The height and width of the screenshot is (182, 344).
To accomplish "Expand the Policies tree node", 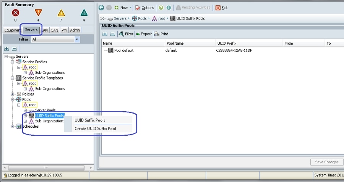I will point(13,94).
